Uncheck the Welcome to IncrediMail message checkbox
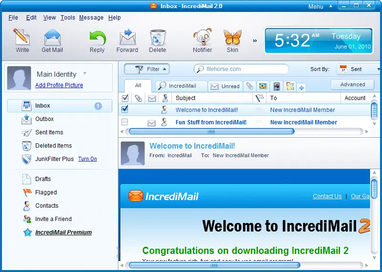This screenshot has height=272, width=382. (x=125, y=110)
